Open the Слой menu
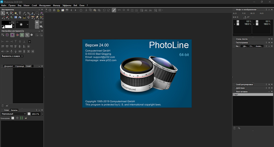This screenshot has height=147, width=274. [34, 5]
